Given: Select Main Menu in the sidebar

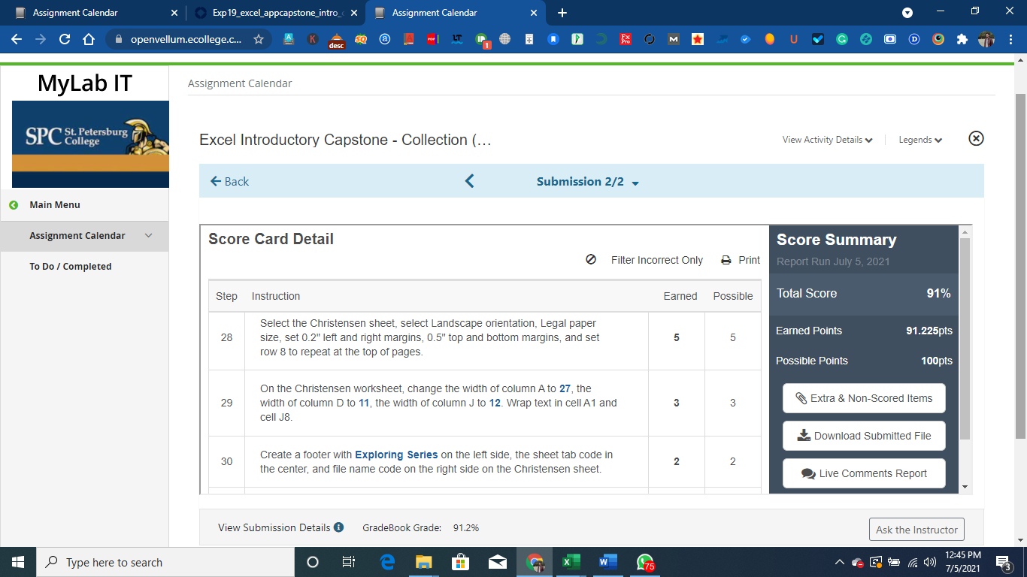Looking at the screenshot, I should (x=55, y=204).
